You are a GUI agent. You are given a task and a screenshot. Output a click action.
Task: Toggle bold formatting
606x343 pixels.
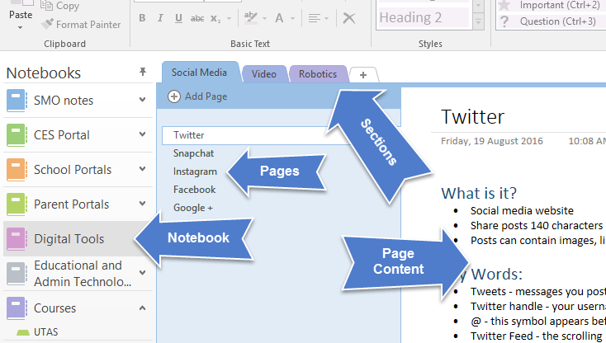[142, 18]
